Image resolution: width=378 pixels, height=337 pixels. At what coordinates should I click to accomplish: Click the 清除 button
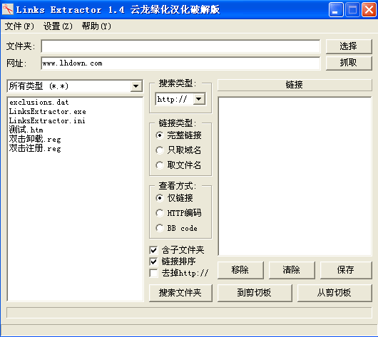click(x=292, y=270)
